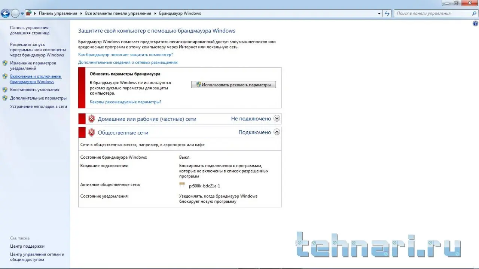This screenshot has height=269, width=479.
Task: Click the Control Panel icon in address bar
Action: point(28,13)
